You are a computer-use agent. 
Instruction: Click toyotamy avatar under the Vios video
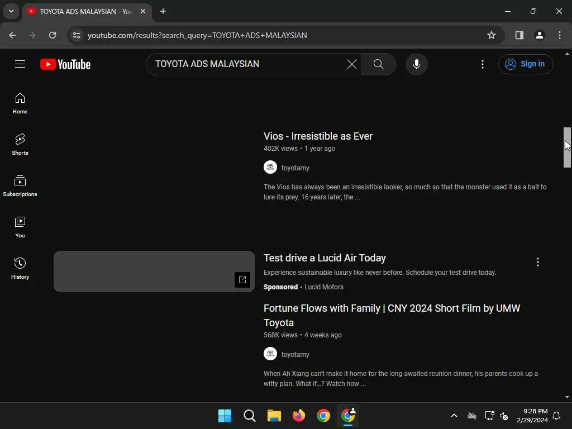(270, 167)
